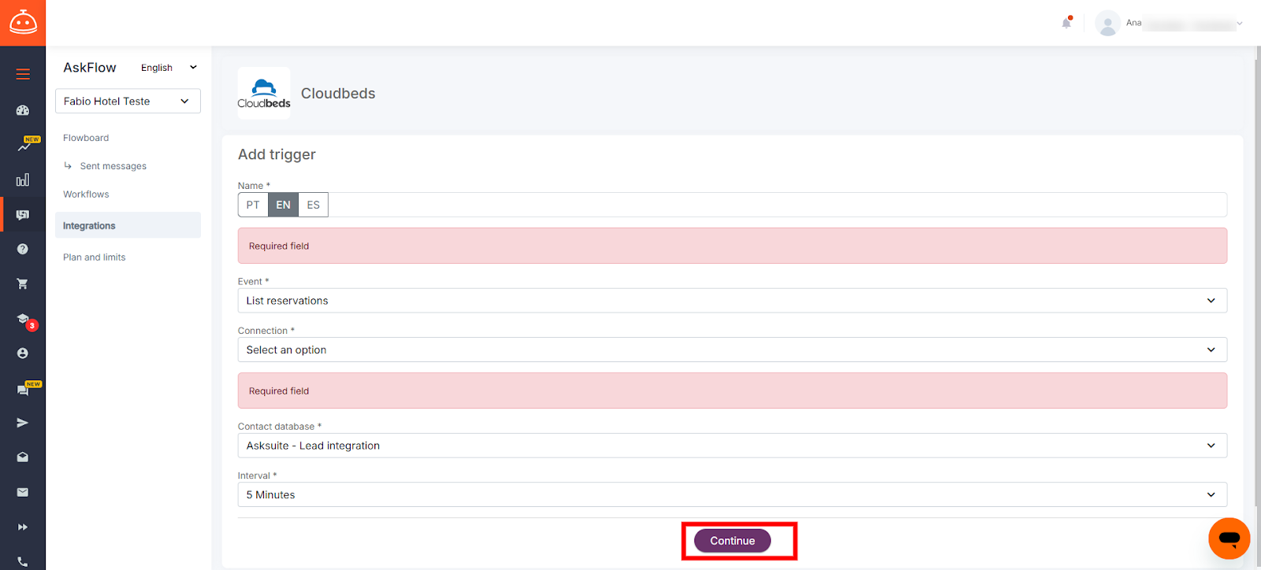The height and width of the screenshot is (570, 1261).
Task: Select the ES language tab
Action: [x=313, y=205]
